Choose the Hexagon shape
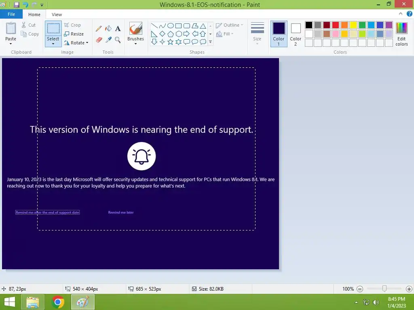The width and height of the screenshot is (414, 310). pos(178,34)
